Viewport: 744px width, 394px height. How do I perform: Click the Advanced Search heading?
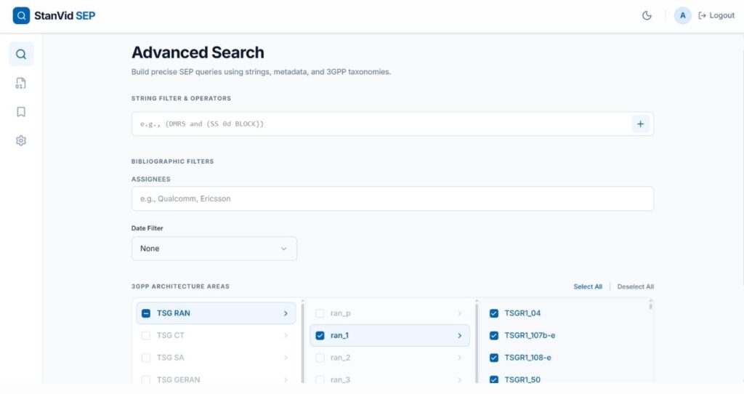pyautogui.click(x=198, y=52)
